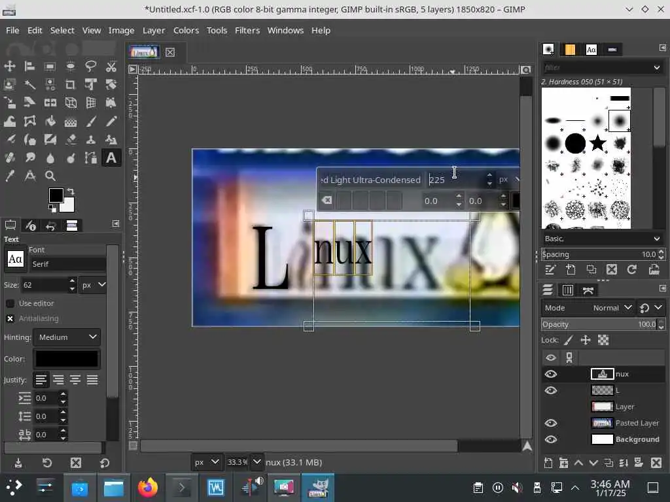Toggle lock pixels for the layer

click(x=569, y=340)
